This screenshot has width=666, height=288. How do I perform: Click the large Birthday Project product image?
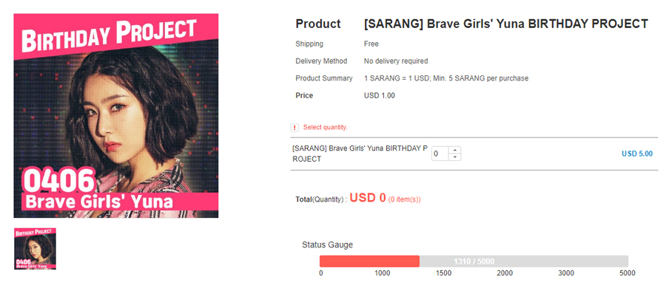[116, 116]
